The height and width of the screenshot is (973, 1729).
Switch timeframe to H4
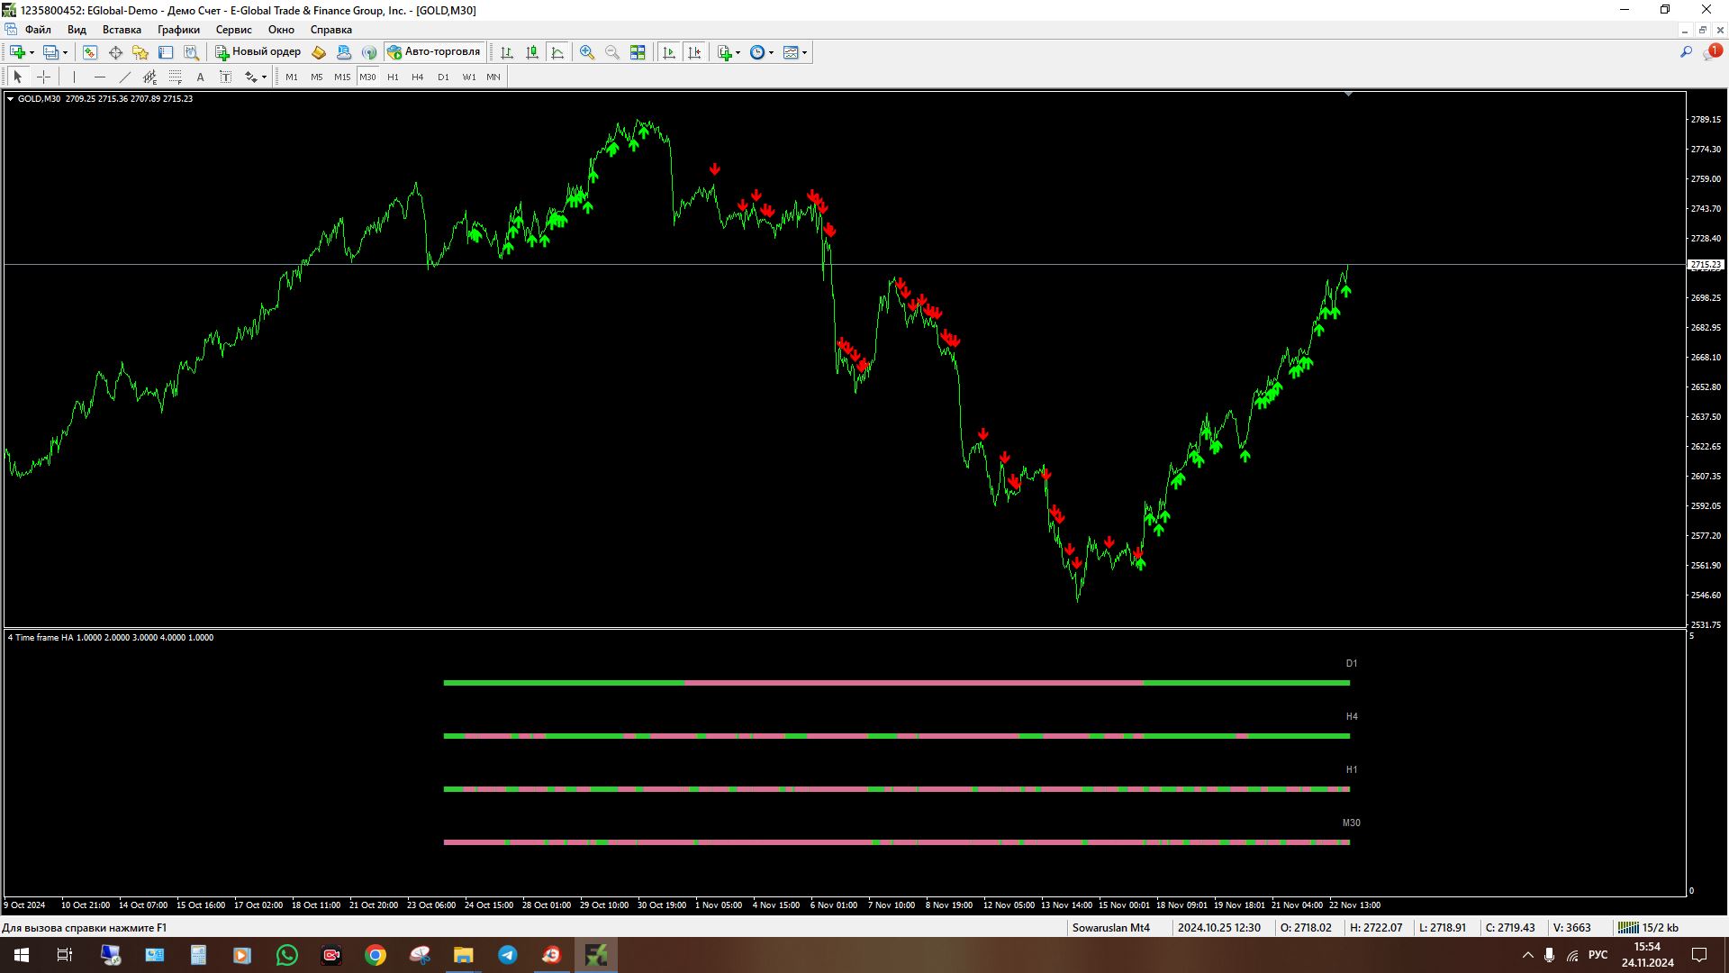pos(418,77)
